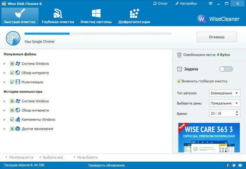Uncheck the Компоненты Windows checkbox

pyautogui.click(x=12, y=119)
